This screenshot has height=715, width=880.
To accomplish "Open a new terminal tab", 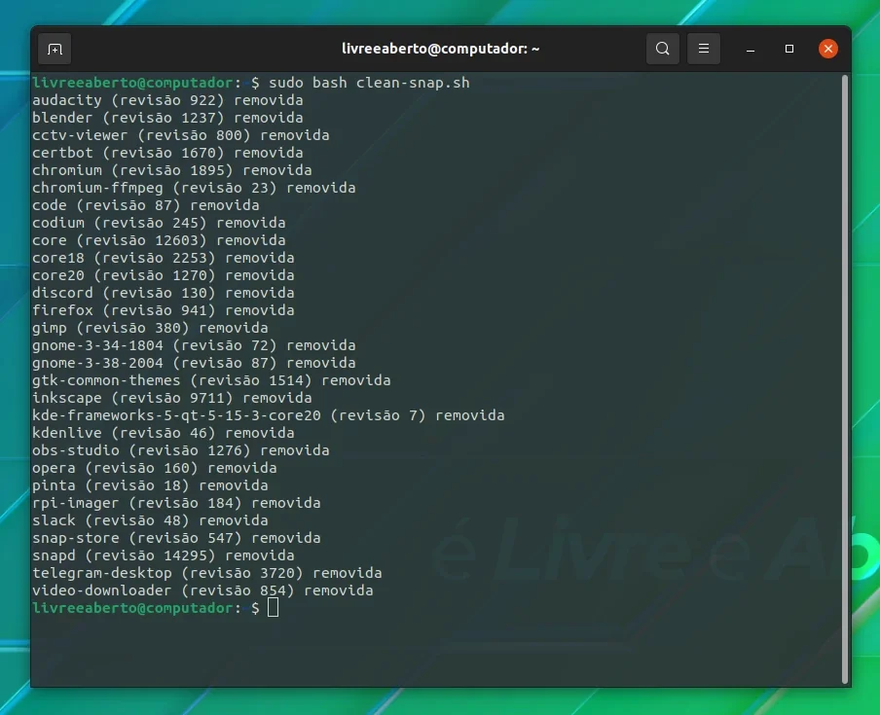I will tap(55, 49).
